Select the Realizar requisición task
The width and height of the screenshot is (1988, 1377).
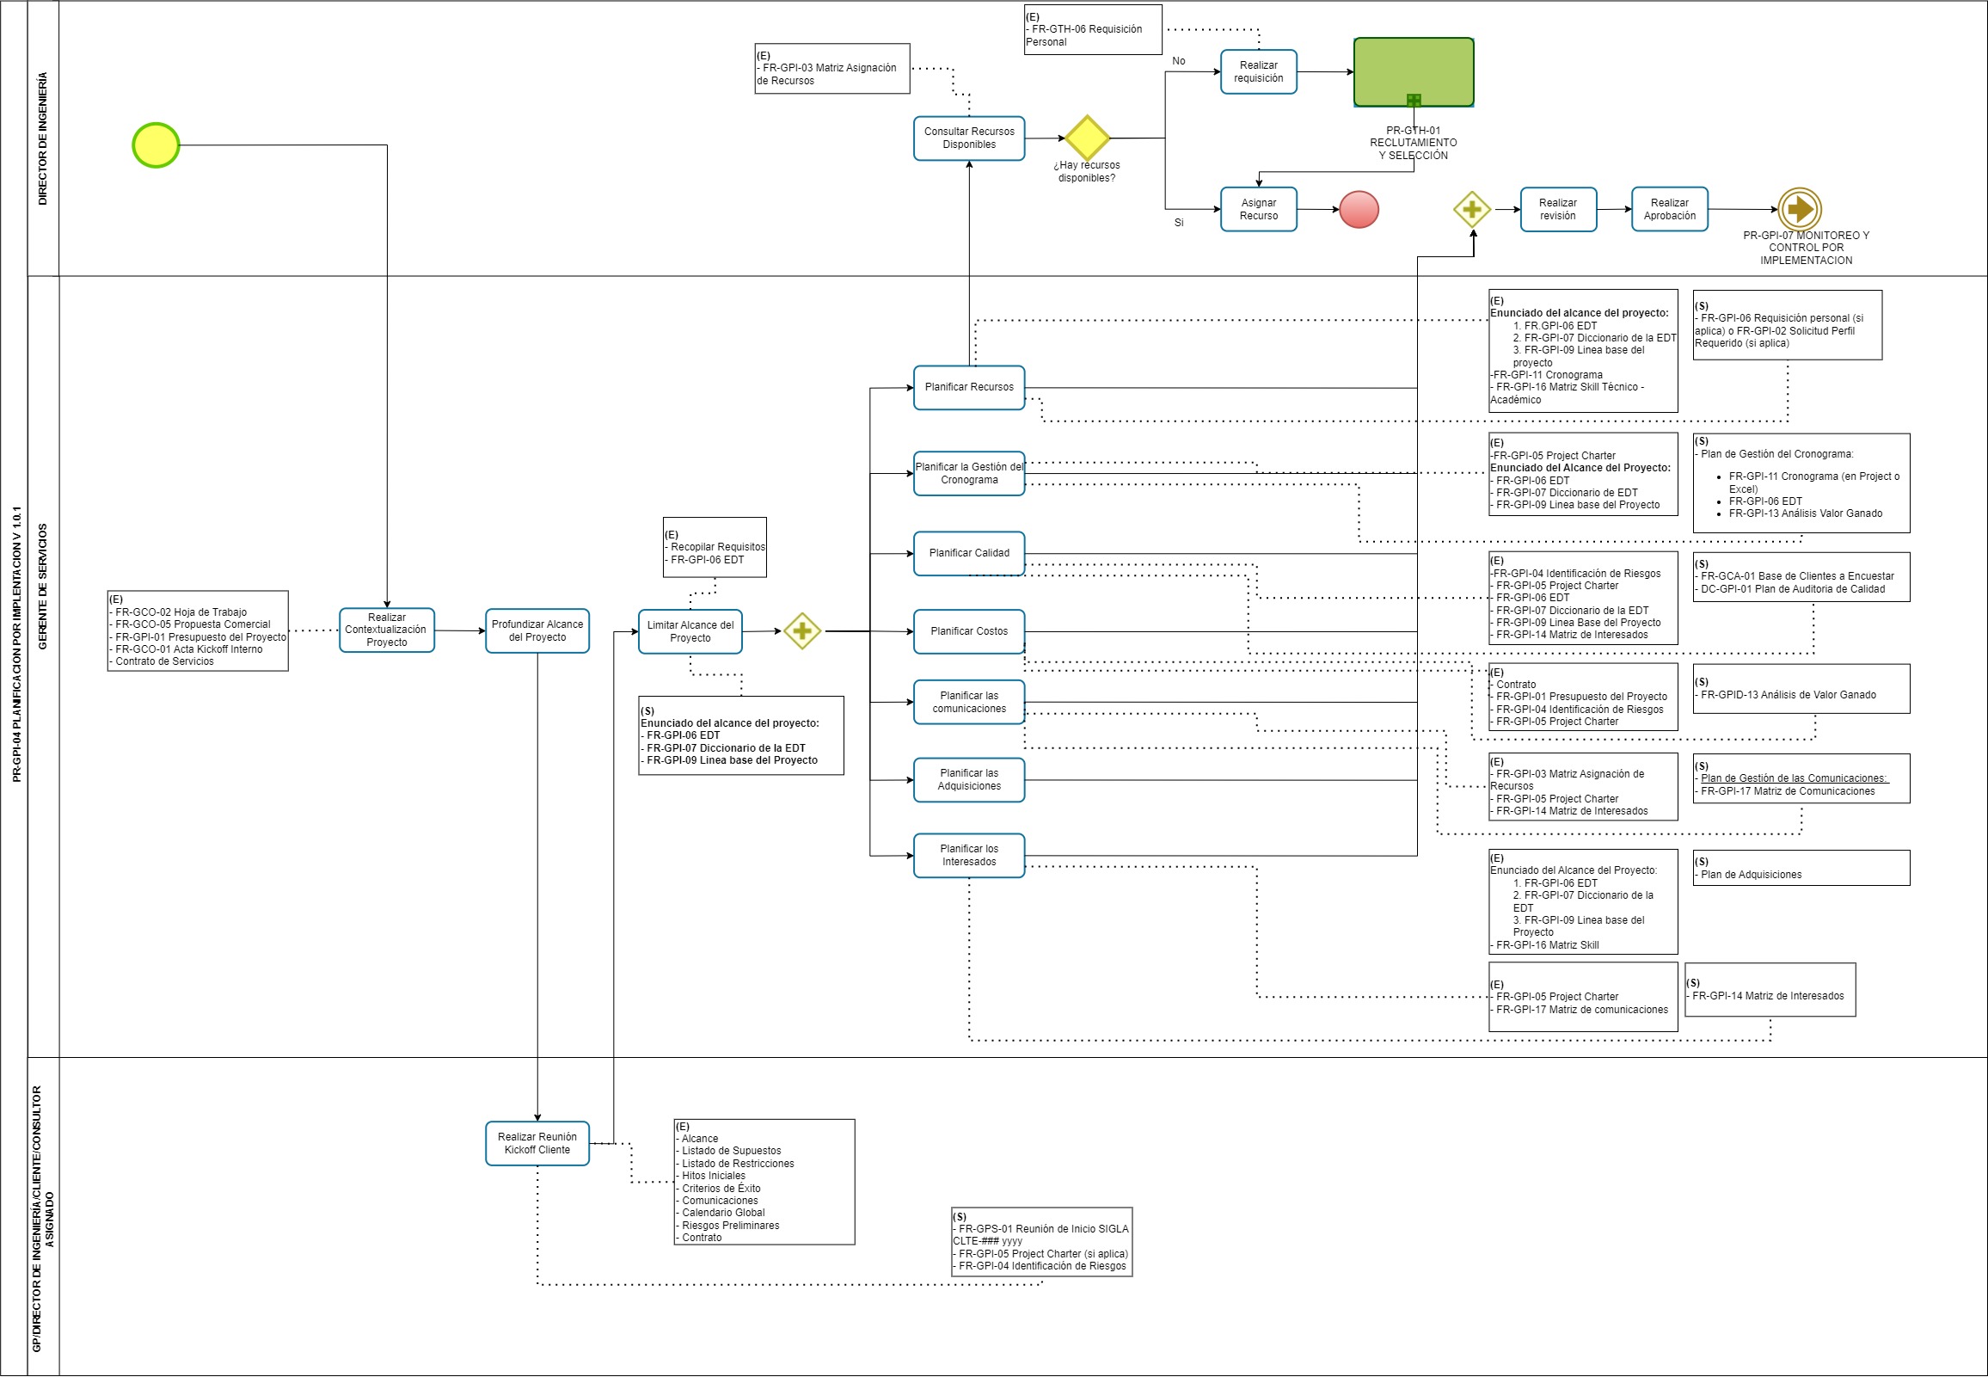pyautogui.click(x=1259, y=72)
